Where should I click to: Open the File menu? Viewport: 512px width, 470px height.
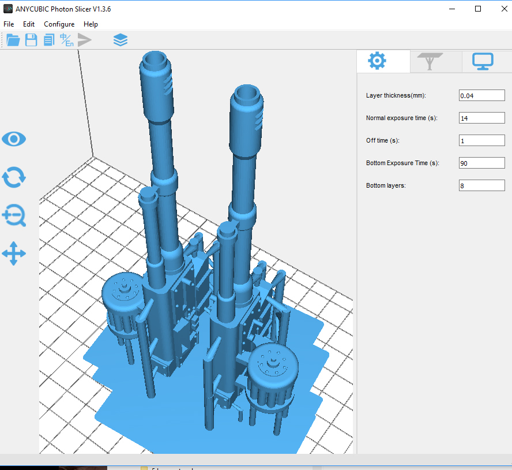pyautogui.click(x=9, y=24)
